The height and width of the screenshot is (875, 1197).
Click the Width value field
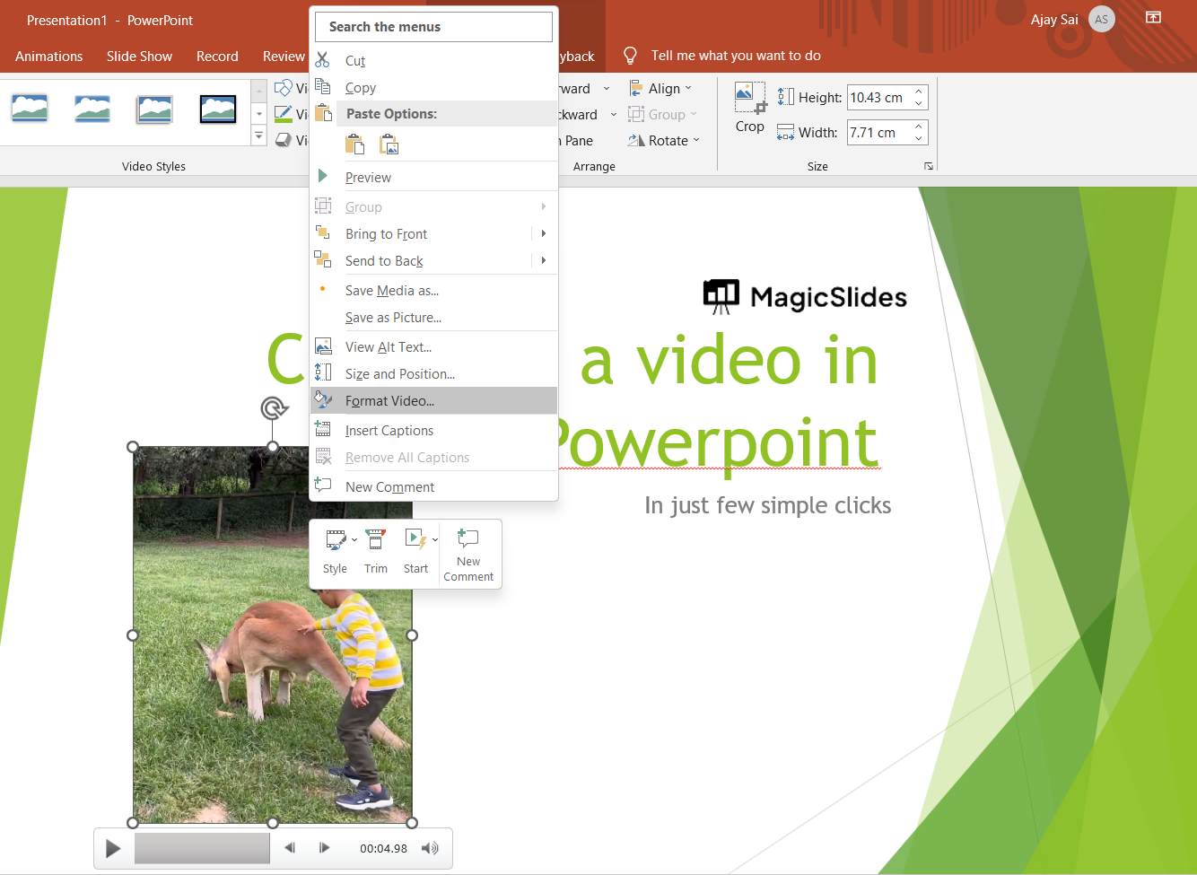click(879, 132)
